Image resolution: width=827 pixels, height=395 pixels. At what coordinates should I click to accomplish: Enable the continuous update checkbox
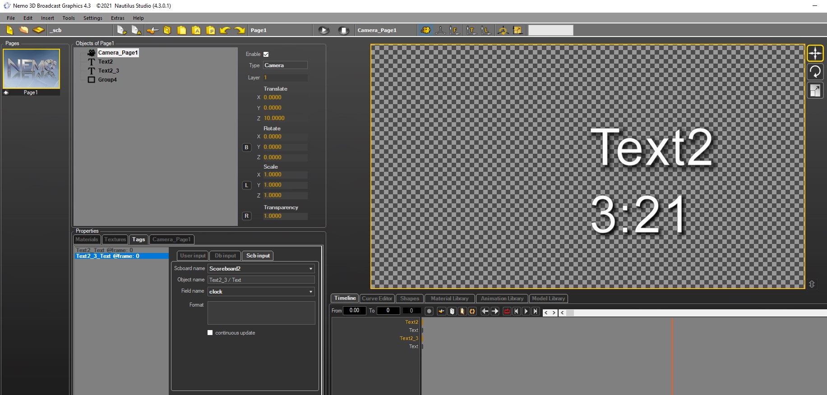click(210, 333)
